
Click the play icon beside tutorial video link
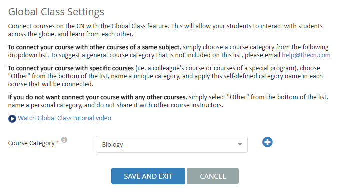pyautogui.click(x=12, y=119)
